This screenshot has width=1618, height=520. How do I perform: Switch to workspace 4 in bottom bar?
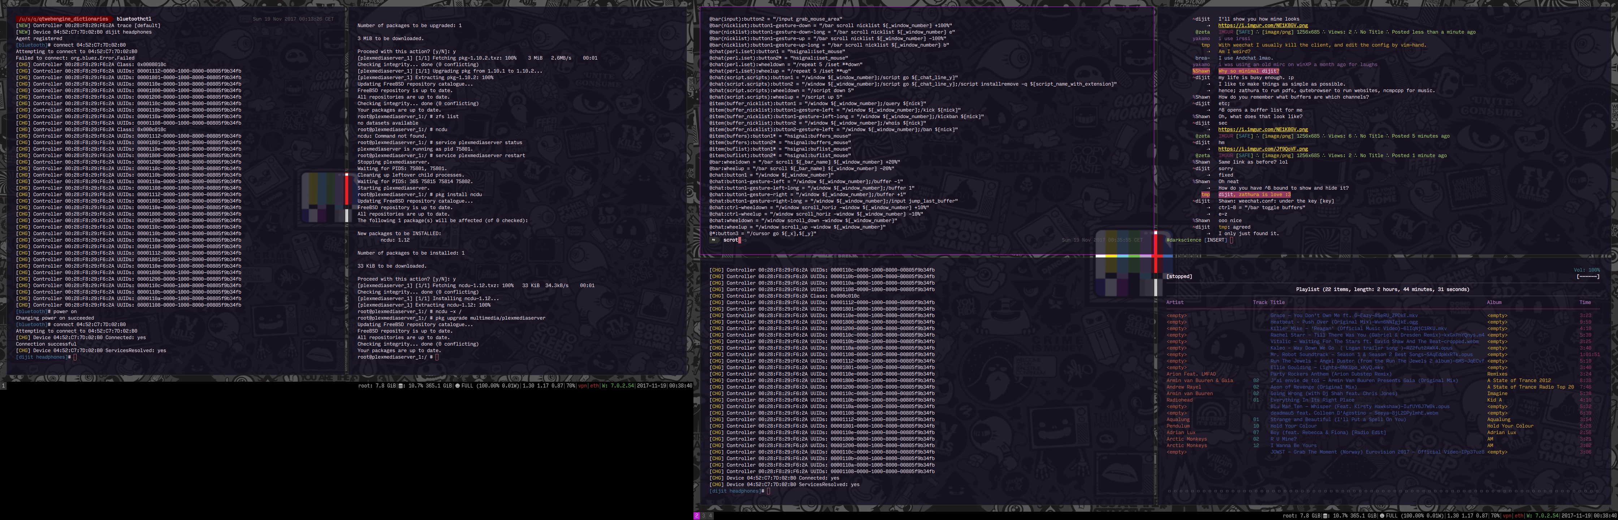[710, 516]
